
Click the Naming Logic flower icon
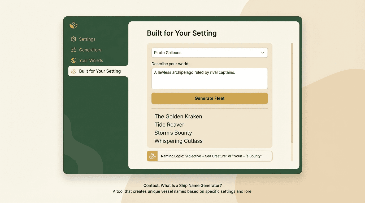tap(152, 156)
